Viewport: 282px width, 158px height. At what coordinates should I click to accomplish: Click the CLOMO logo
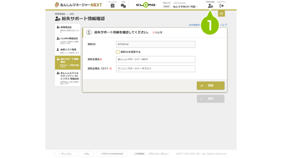[x=146, y=5]
